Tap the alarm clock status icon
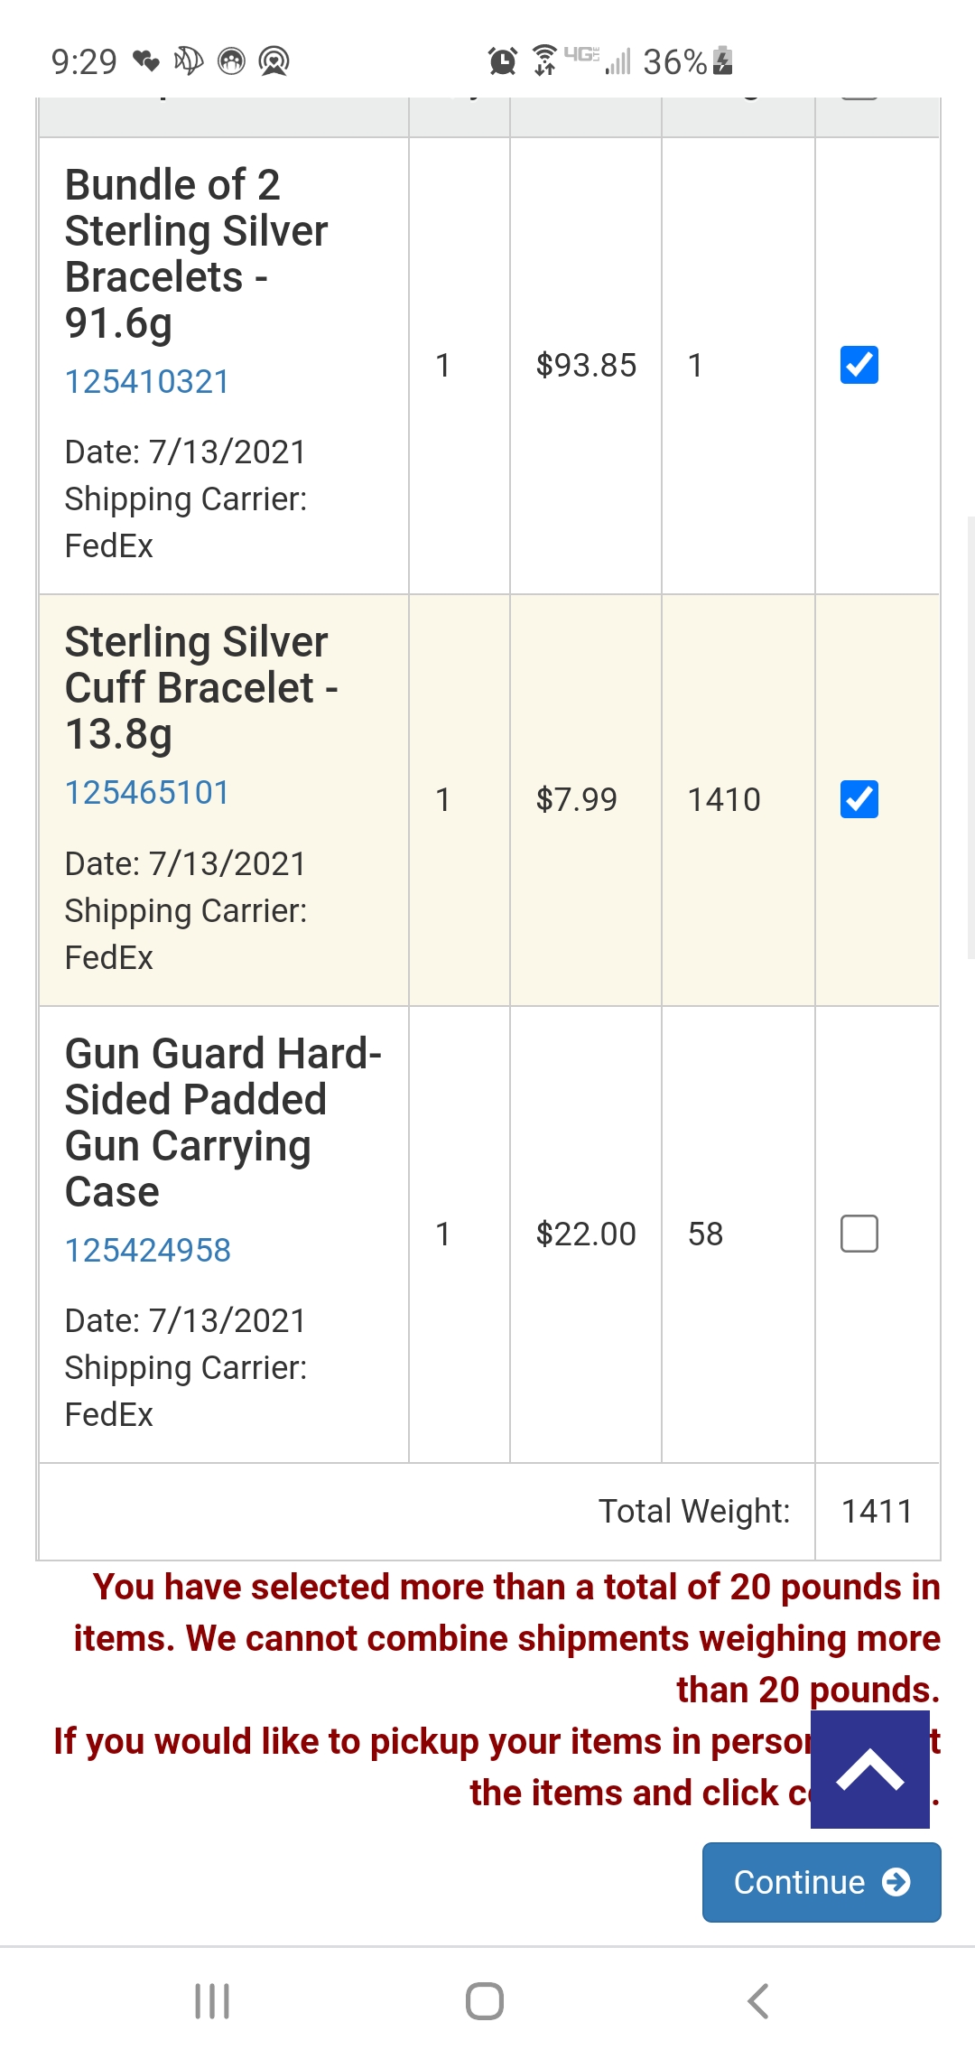The width and height of the screenshot is (975, 2059). click(x=502, y=61)
